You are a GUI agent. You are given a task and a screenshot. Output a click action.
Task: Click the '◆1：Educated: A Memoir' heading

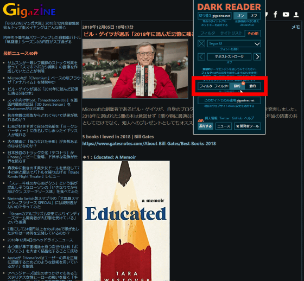tap(109, 157)
